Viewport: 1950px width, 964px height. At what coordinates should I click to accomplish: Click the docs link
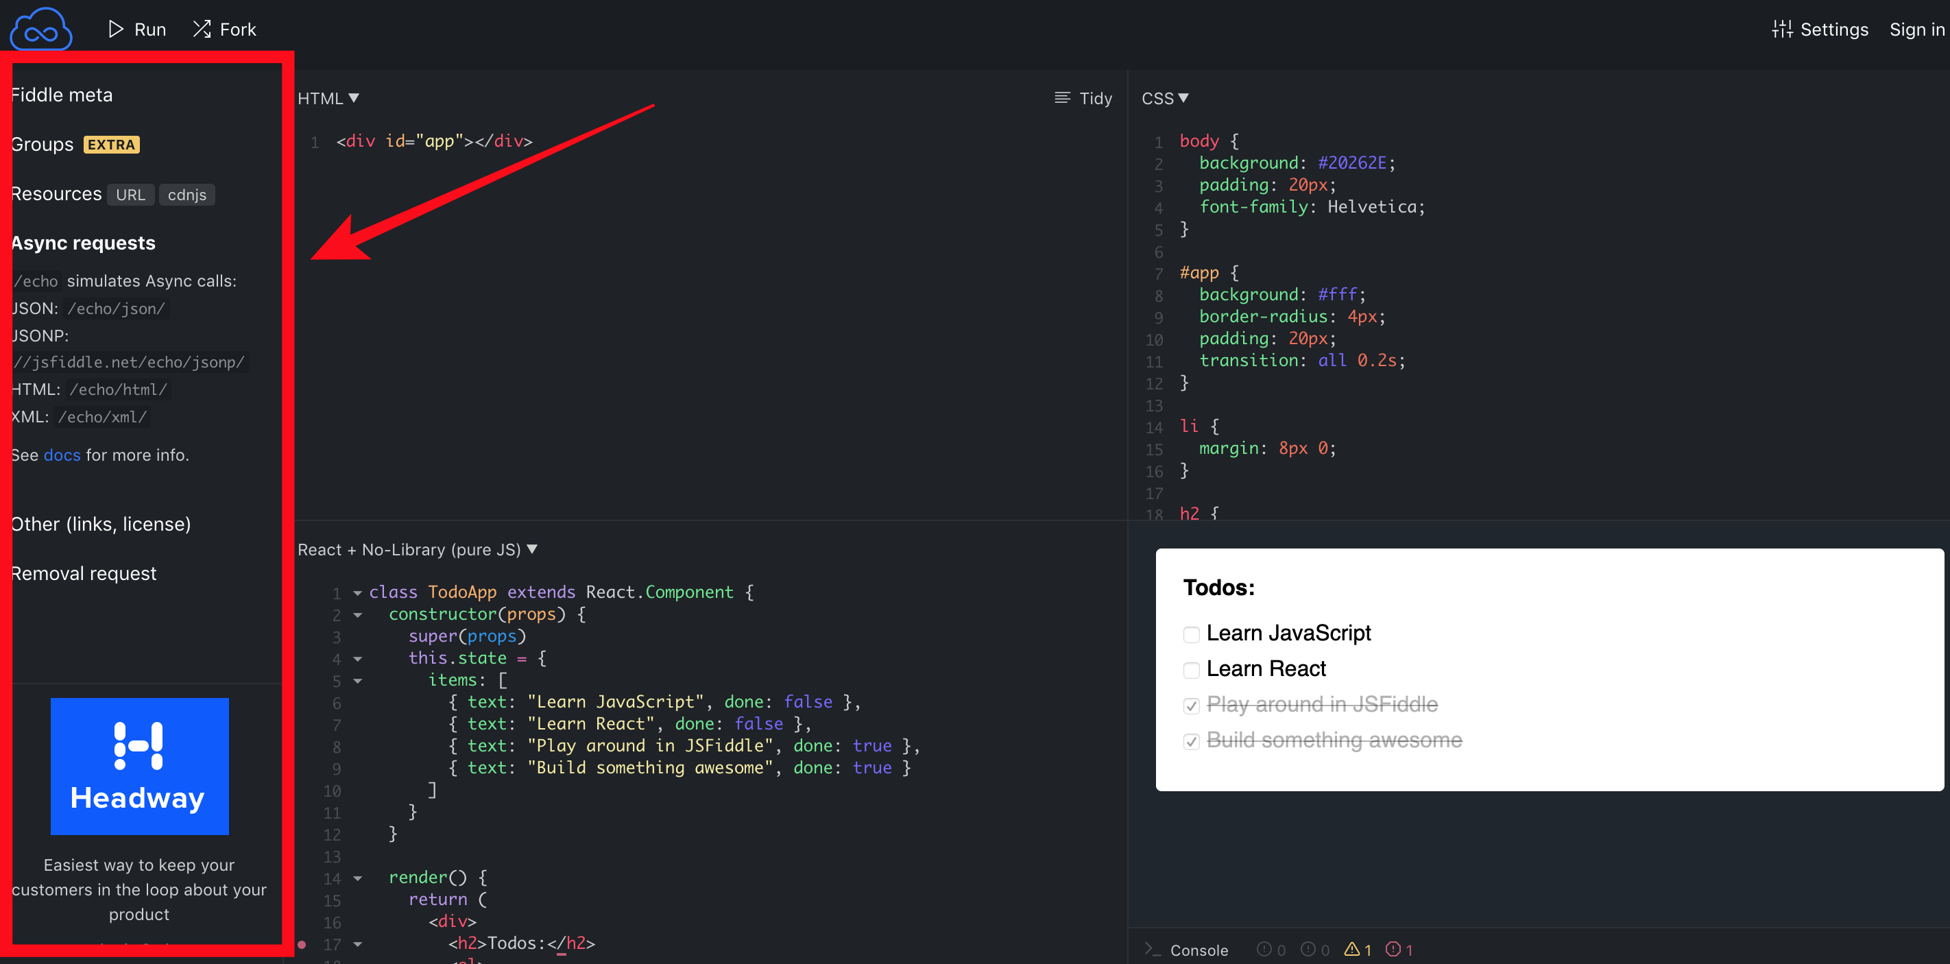pos(62,455)
